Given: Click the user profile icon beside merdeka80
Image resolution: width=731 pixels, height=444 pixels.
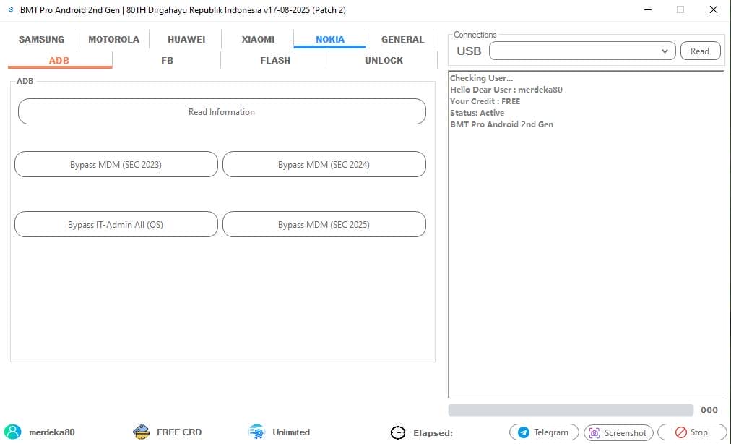Looking at the screenshot, I should pos(13,432).
